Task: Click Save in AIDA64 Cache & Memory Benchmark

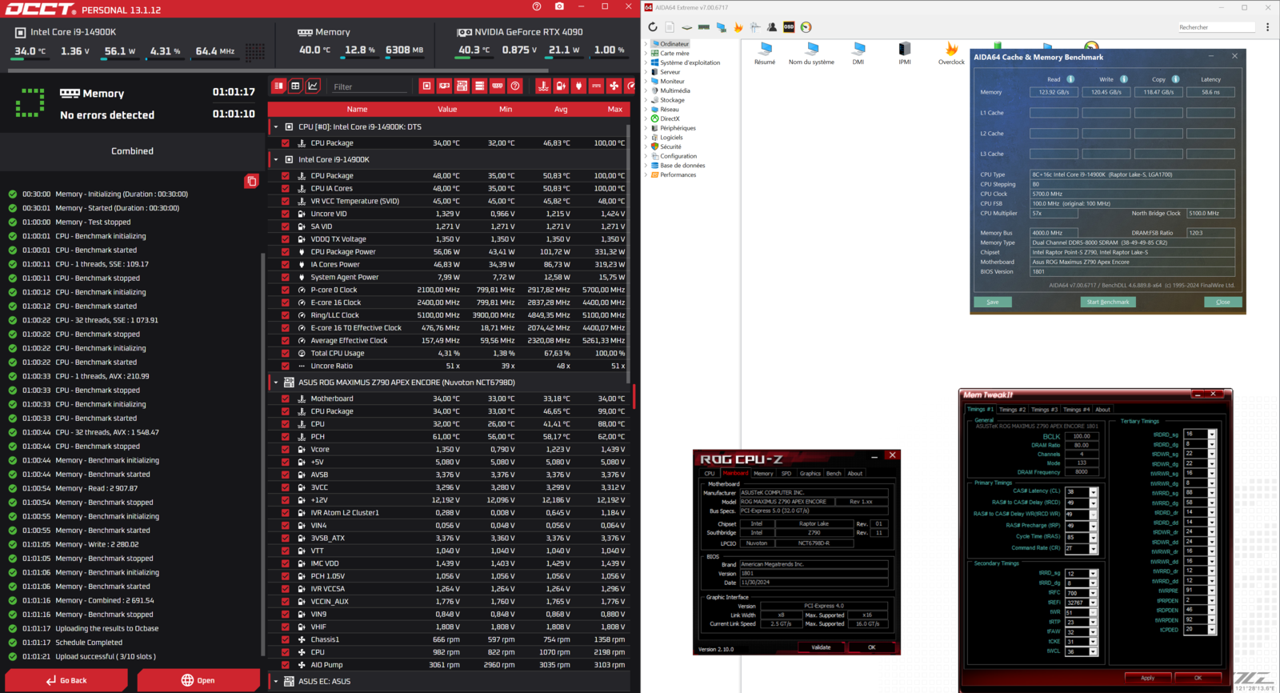Action: [x=993, y=302]
